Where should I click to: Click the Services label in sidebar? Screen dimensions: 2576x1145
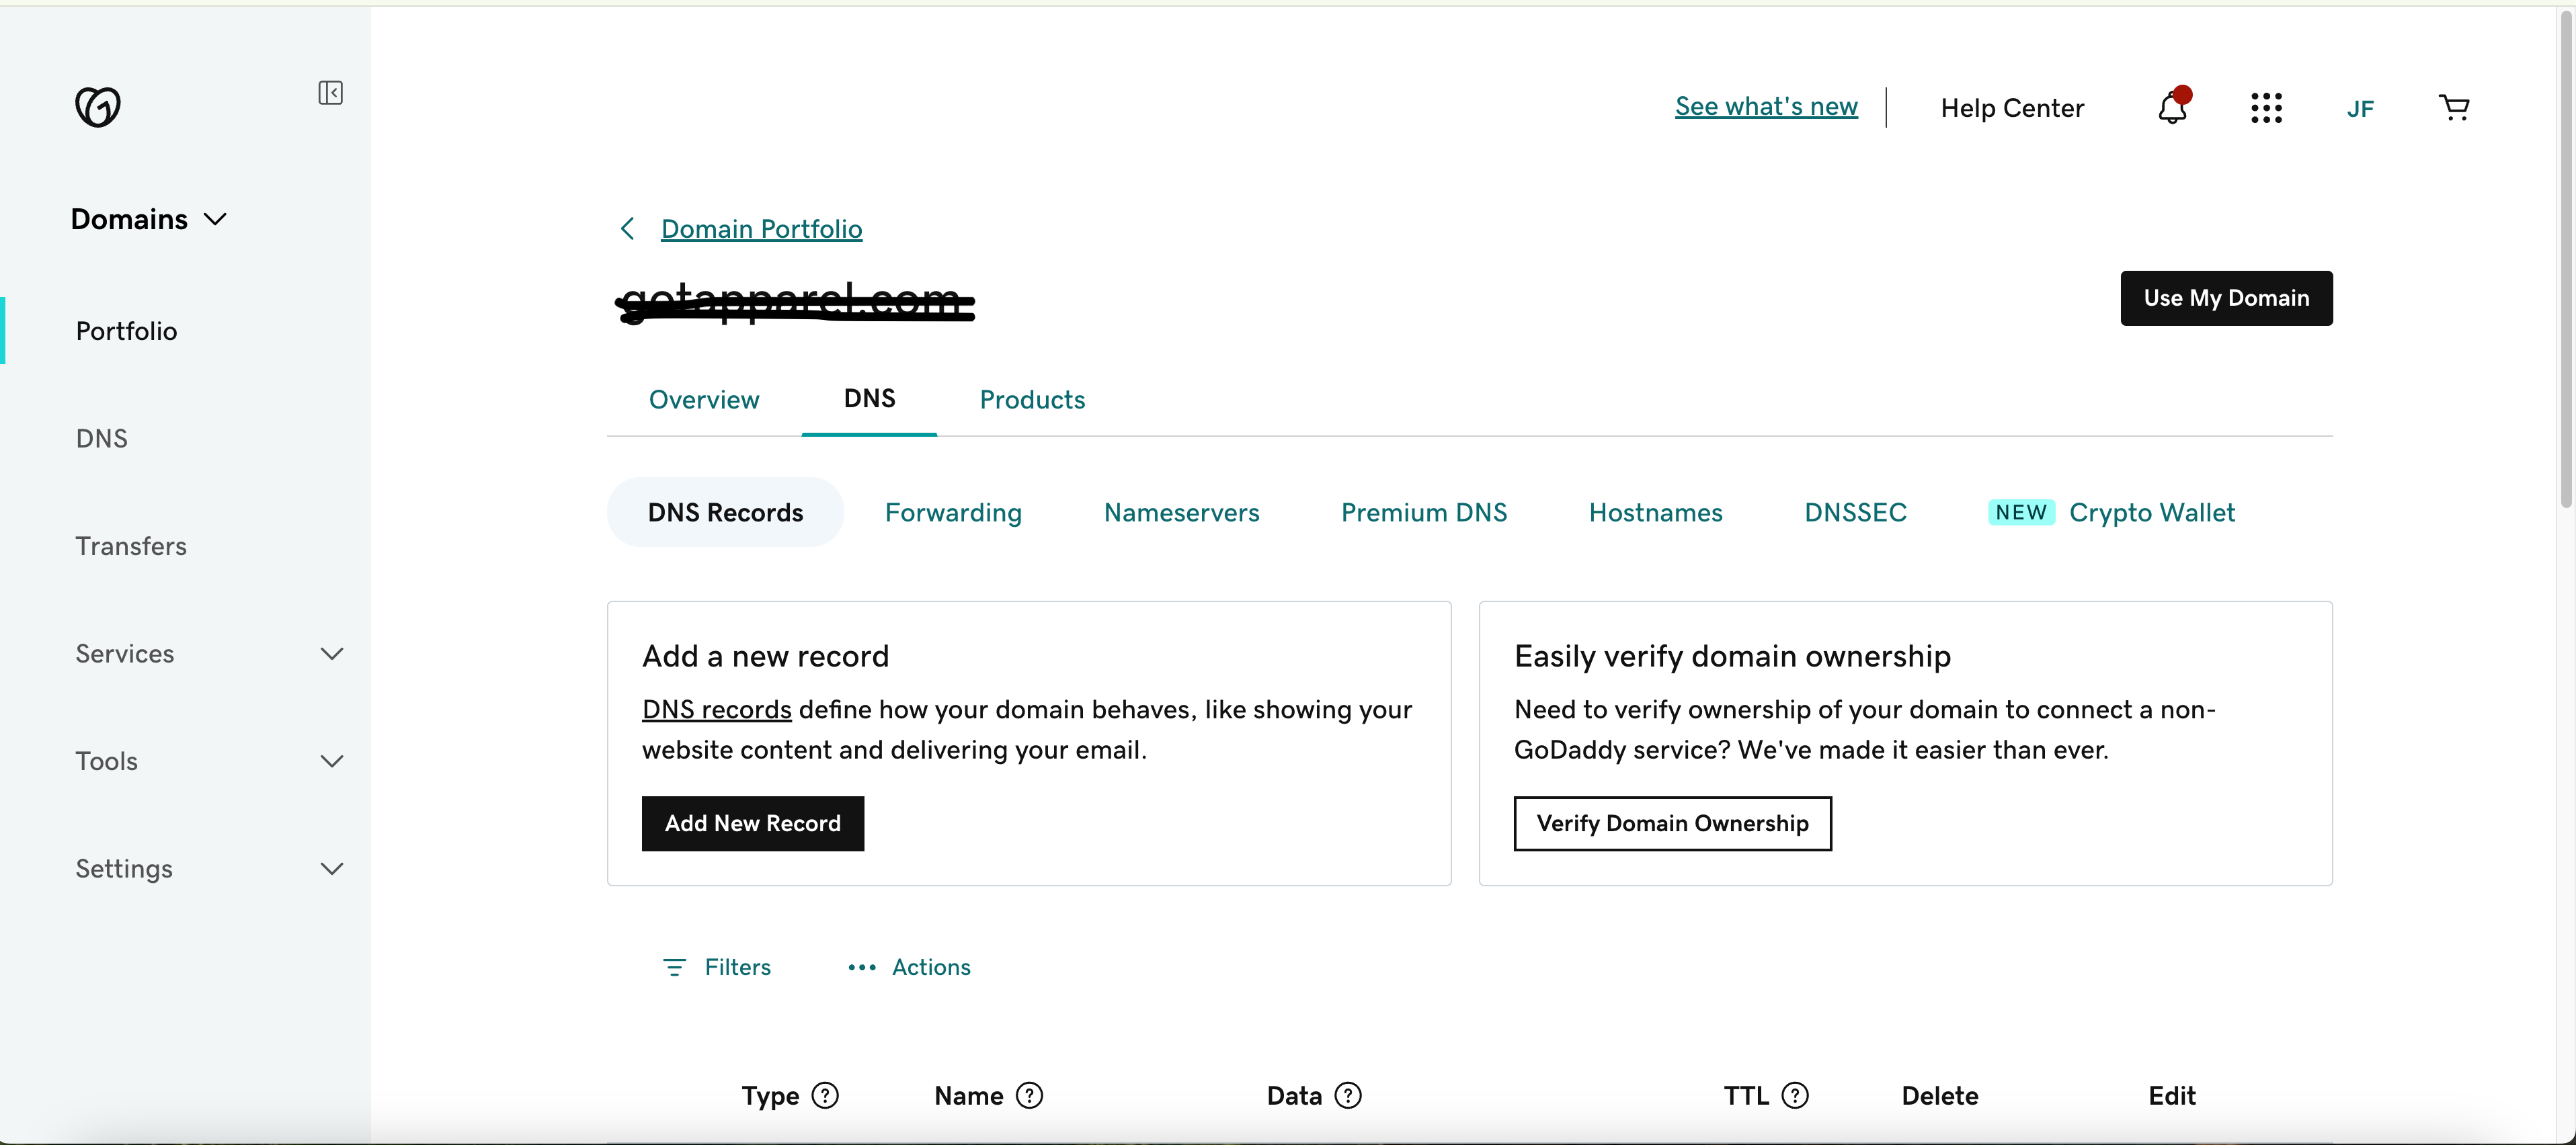click(x=125, y=653)
